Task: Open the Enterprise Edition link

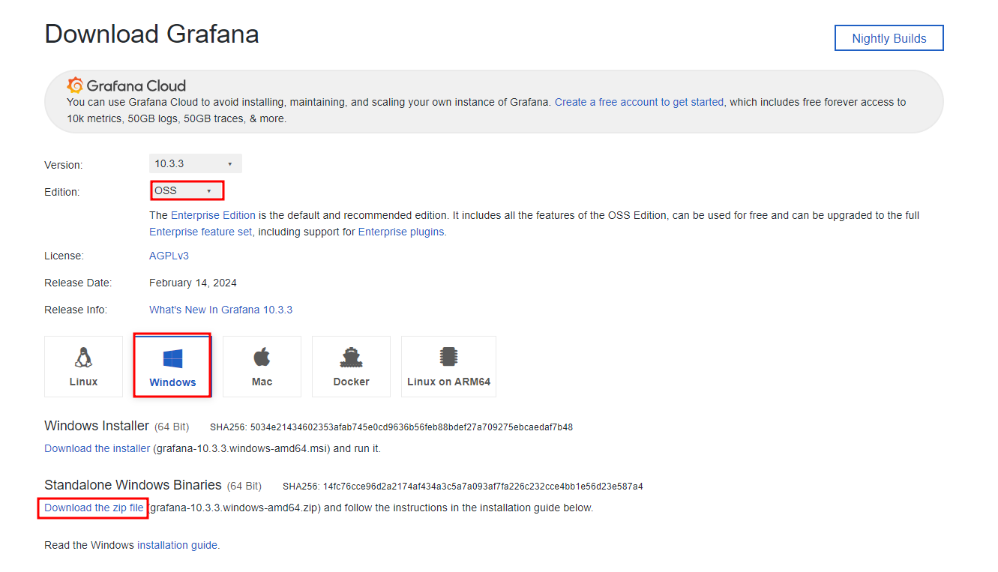Action: [x=213, y=215]
